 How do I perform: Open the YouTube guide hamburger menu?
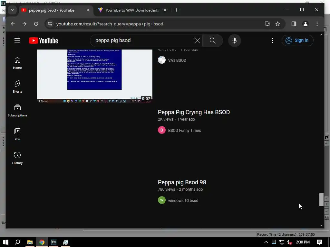point(17,40)
